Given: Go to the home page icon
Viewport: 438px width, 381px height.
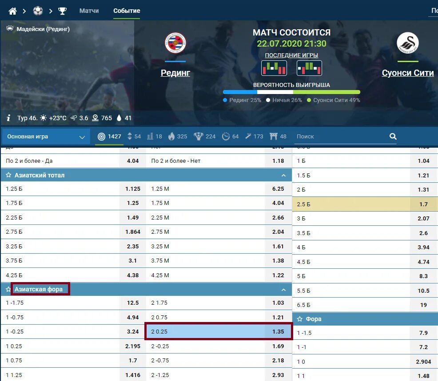Looking at the screenshot, I should (x=12, y=11).
